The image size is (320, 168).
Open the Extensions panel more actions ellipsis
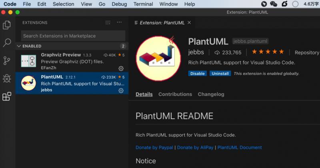[119, 22]
